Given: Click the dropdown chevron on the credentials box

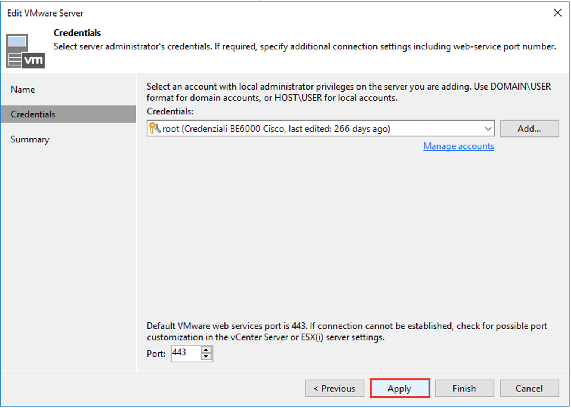Looking at the screenshot, I should (x=487, y=128).
